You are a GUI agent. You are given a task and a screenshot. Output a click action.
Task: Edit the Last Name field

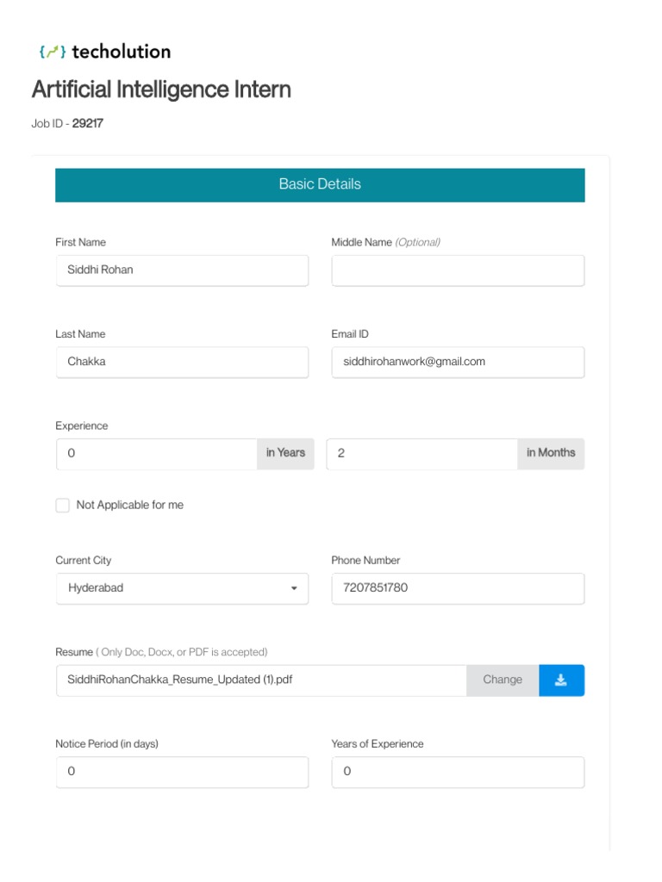tap(182, 362)
